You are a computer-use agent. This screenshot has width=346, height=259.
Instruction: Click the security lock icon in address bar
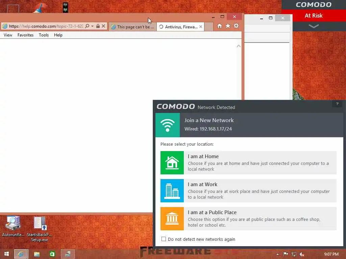pos(98,26)
